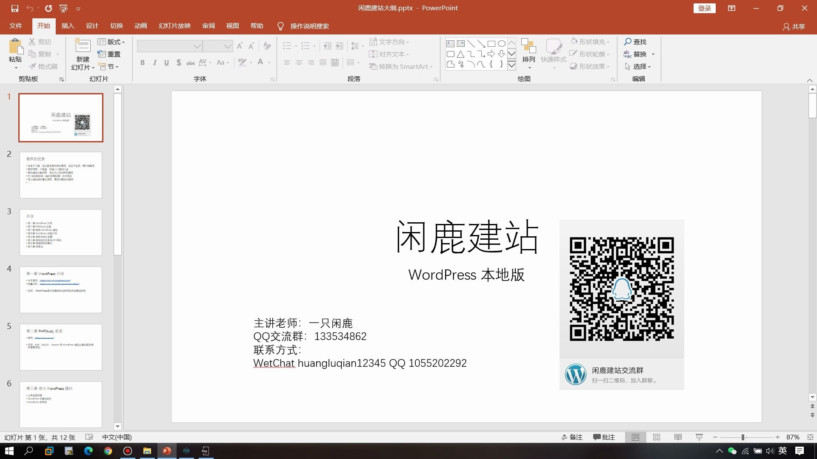Click the Paste clipboard icon
Screen dimensions: 817x459
pyautogui.click(x=15, y=46)
